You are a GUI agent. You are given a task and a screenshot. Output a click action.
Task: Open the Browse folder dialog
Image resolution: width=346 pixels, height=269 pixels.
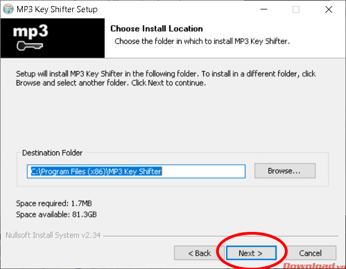284,171
